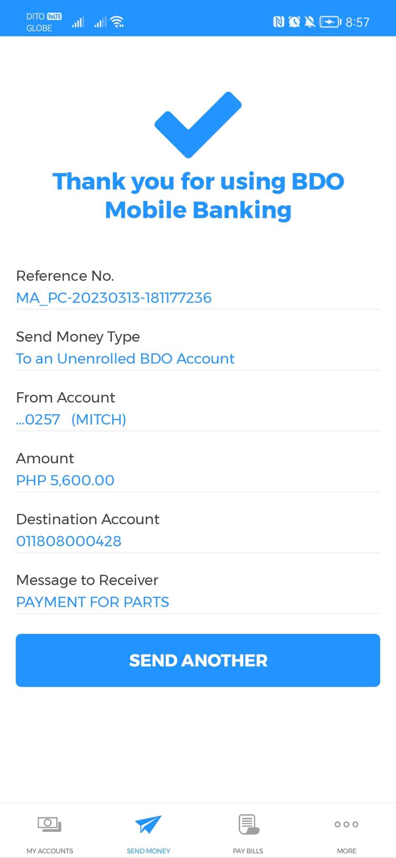This screenshot has width=396, height=858.
Task: Tap the message PAYMENT FOR PARTS
Action: pyautogui.click(x=92, y=602)
